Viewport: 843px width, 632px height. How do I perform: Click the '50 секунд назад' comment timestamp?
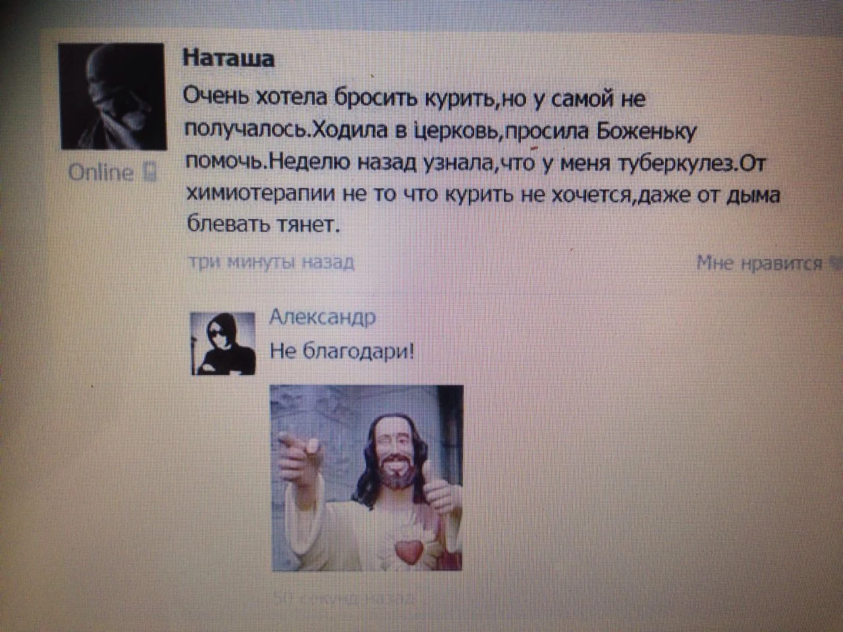(x=344, y=598)
